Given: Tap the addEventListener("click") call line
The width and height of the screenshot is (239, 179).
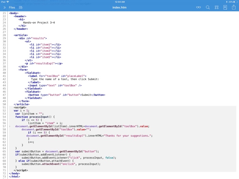Looking at the screenshot, I should [69, 158].
